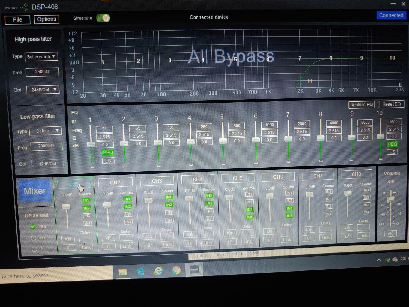Viewport: 409px width, 307px height.
Task: Click CH1 level fader handle
Action: (x=66, y=207)
